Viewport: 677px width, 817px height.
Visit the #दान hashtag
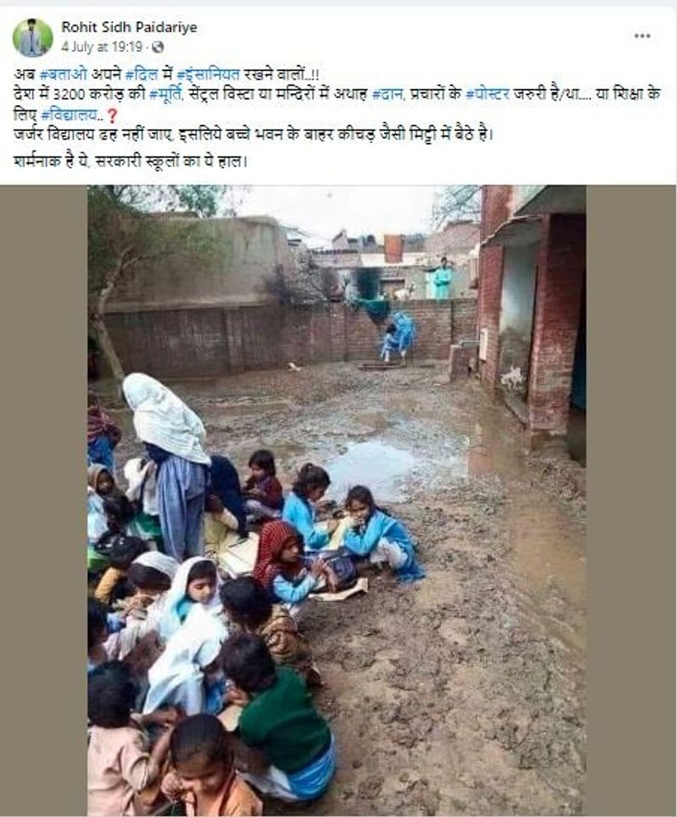(387, 95)
